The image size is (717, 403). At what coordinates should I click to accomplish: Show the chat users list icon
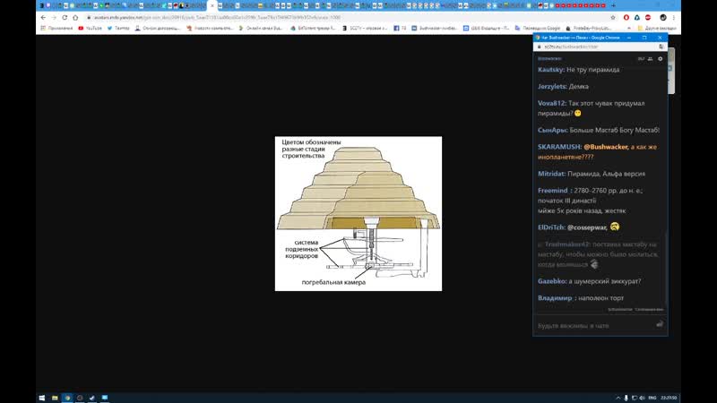pos(651,58)
